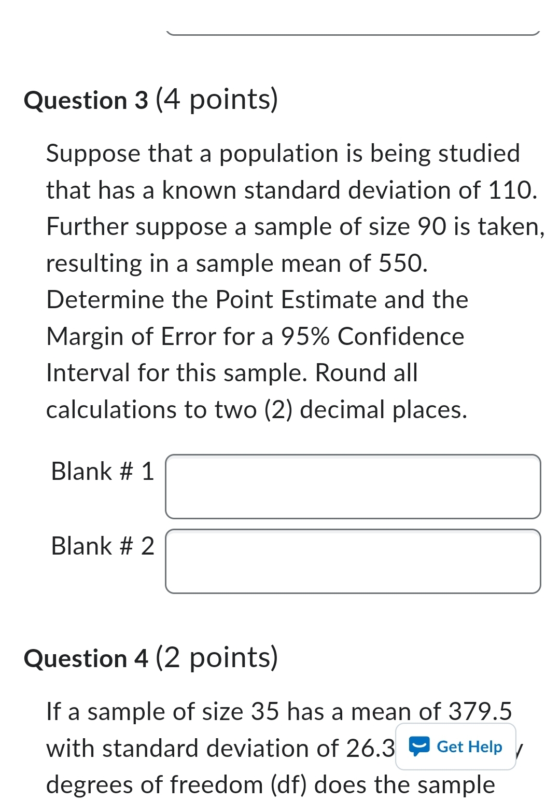Viewport: 560px width, 801px height.
Task: Click the Blank # 1 label
Action: click(102, 471)
